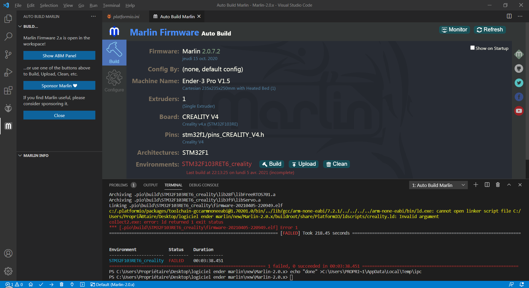Open the Terminal menu
The height and width of the screenshot is (288, 529).
coord(111,5)
